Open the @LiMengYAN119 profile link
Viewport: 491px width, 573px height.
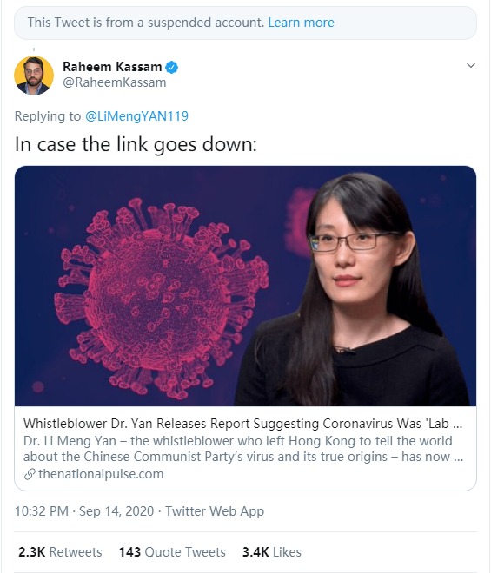coord(136,116)
